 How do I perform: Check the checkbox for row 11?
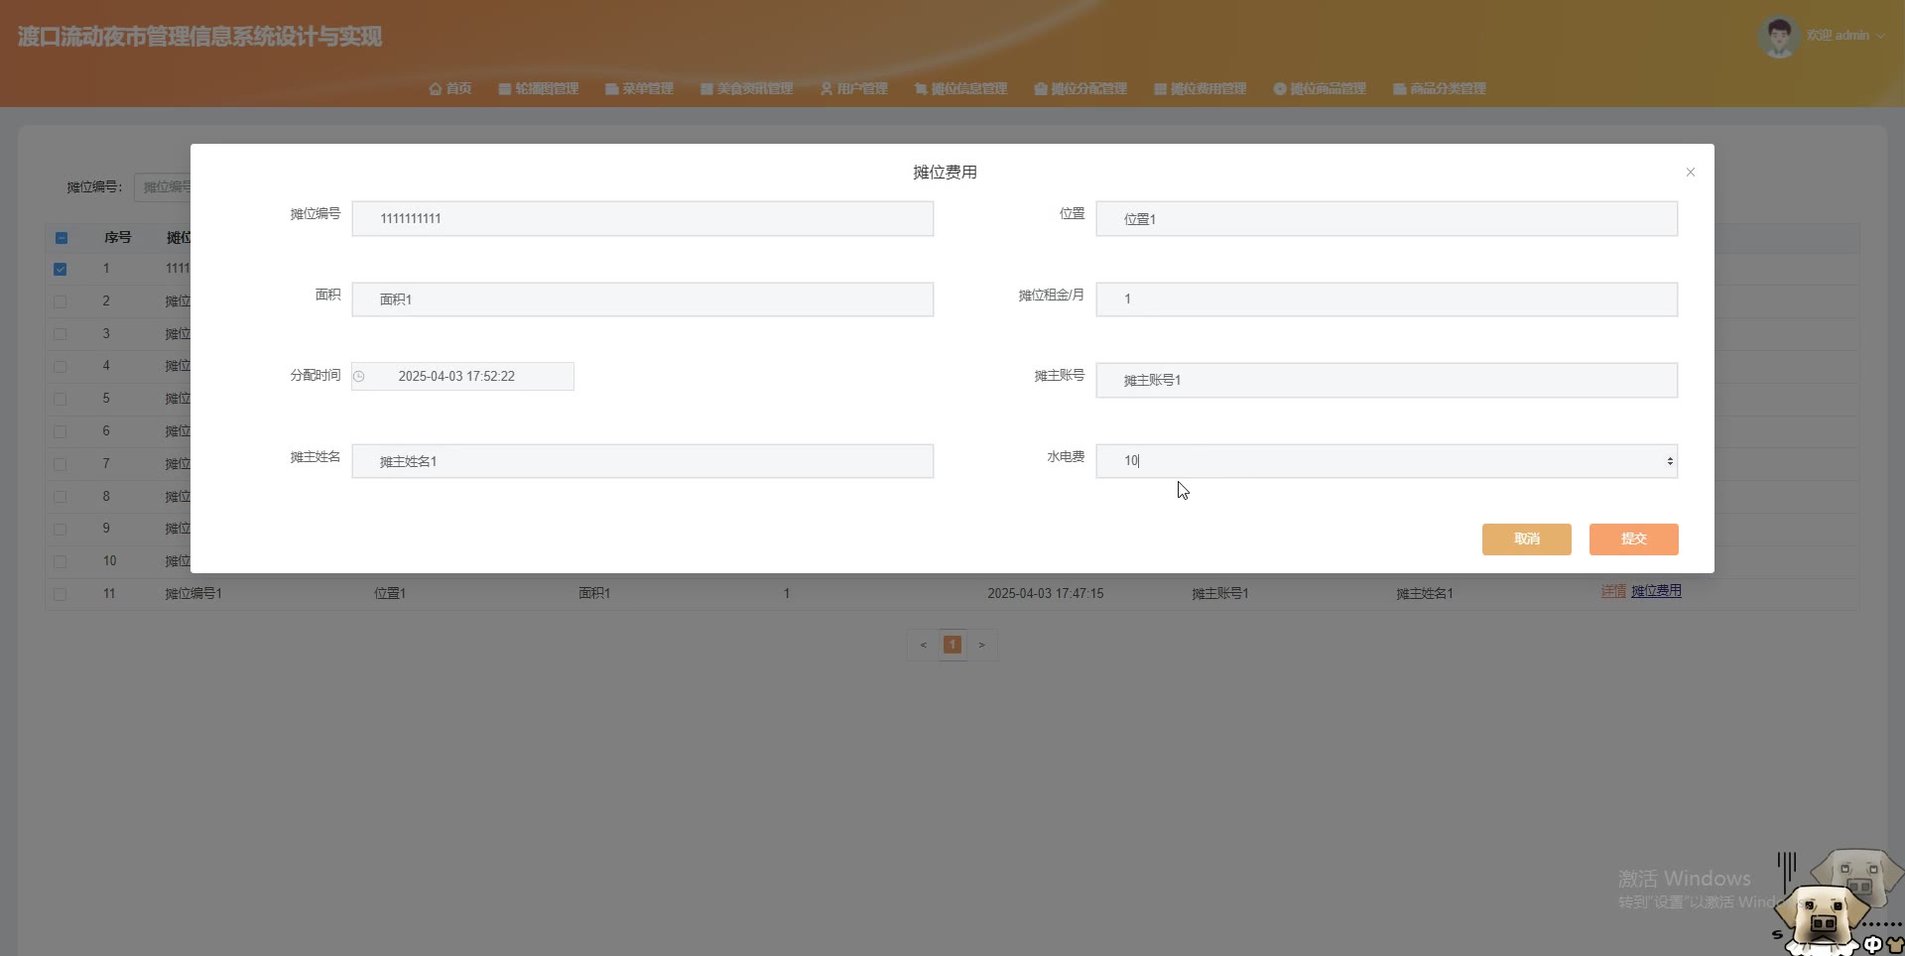pos(61,594)
